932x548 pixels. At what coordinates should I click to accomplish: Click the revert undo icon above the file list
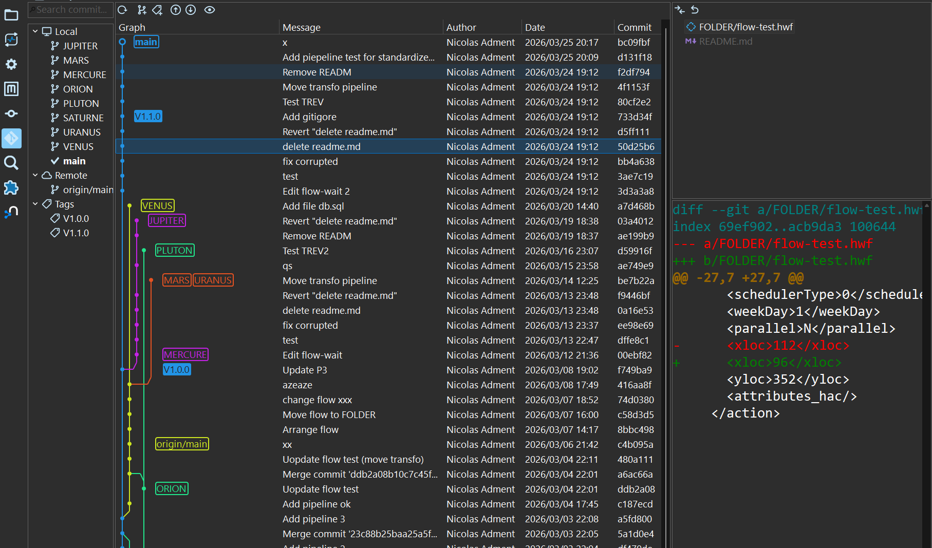[x=695, y=10]
